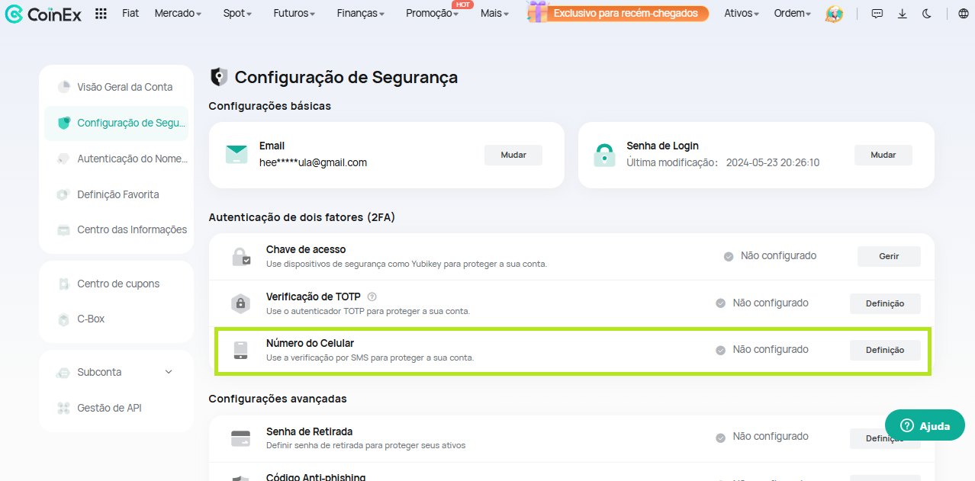The width and height of the screenshot is (975, 481).
Task: Open the Futuros dropdown menu
Action: (294, 14)
